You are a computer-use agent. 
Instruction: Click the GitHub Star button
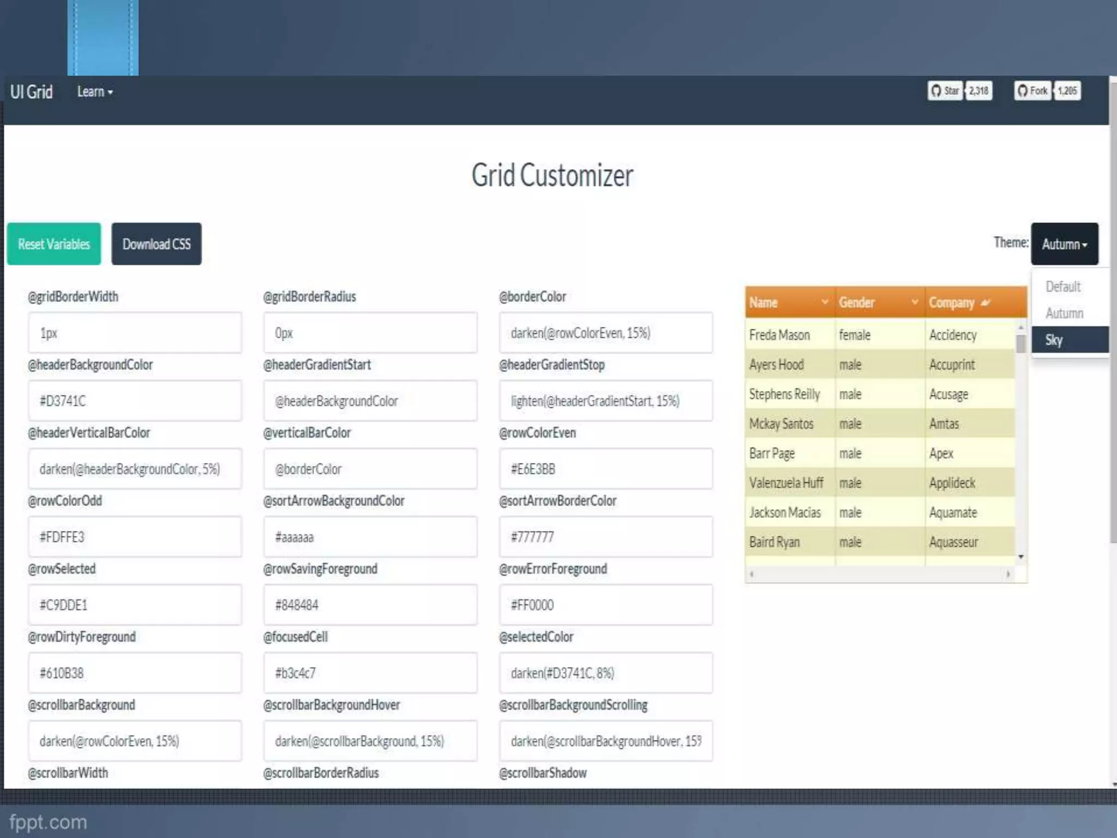[945, 91]
